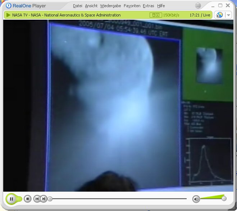Click the NASA TV clip title text

click(x=67, y=15)
